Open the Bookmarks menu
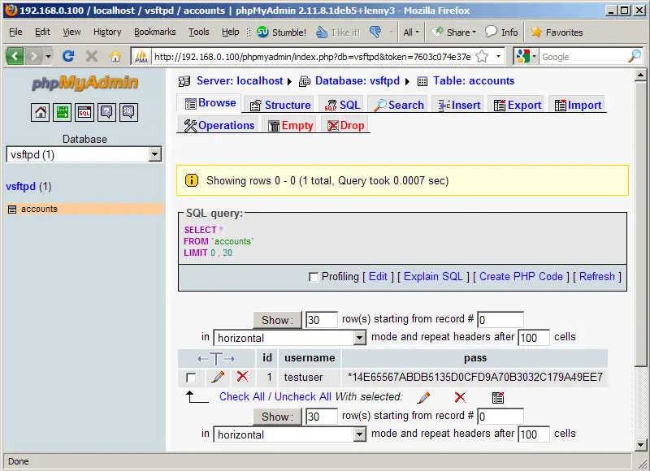 (x=154, y=32)
